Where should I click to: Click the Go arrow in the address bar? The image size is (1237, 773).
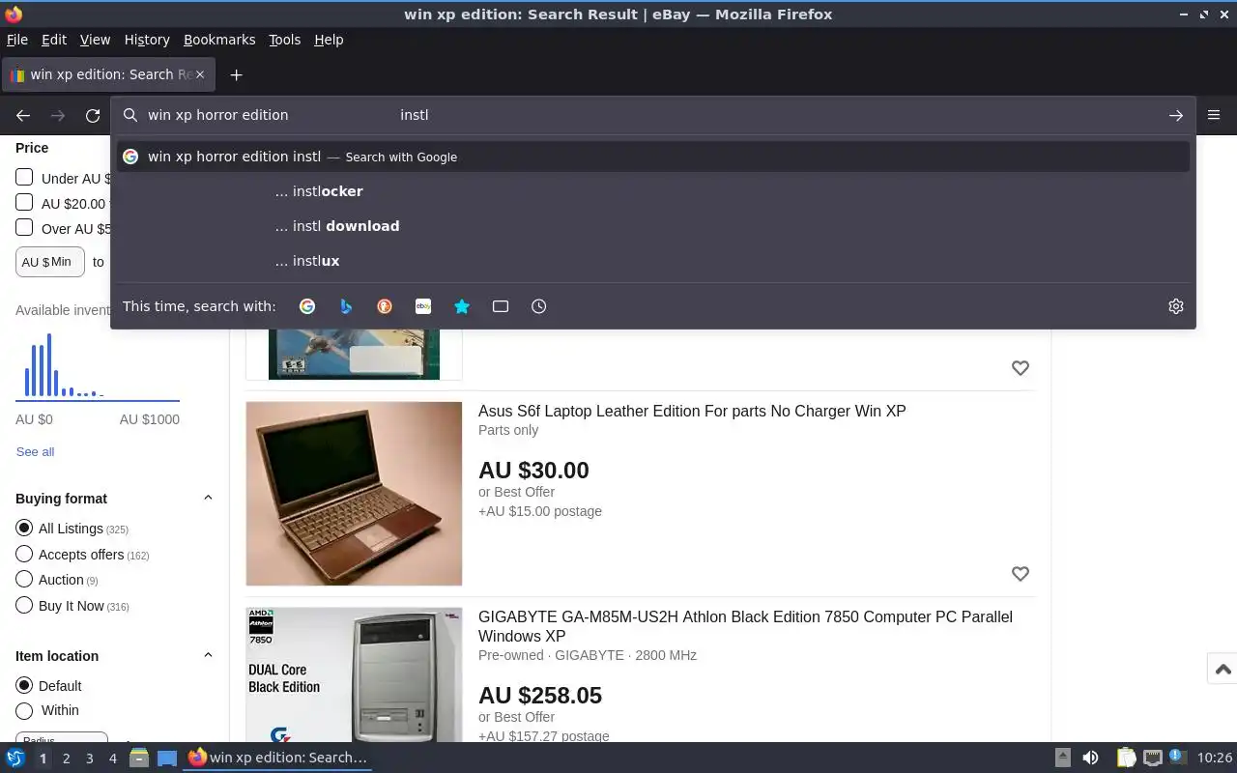click(1176, 115)
